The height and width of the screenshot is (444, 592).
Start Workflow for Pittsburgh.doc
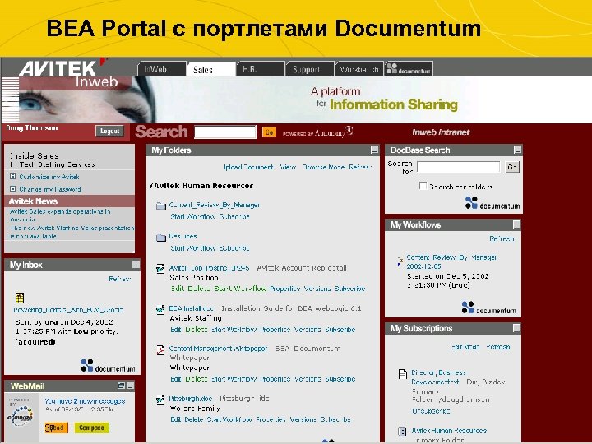[x=229, y=419]
